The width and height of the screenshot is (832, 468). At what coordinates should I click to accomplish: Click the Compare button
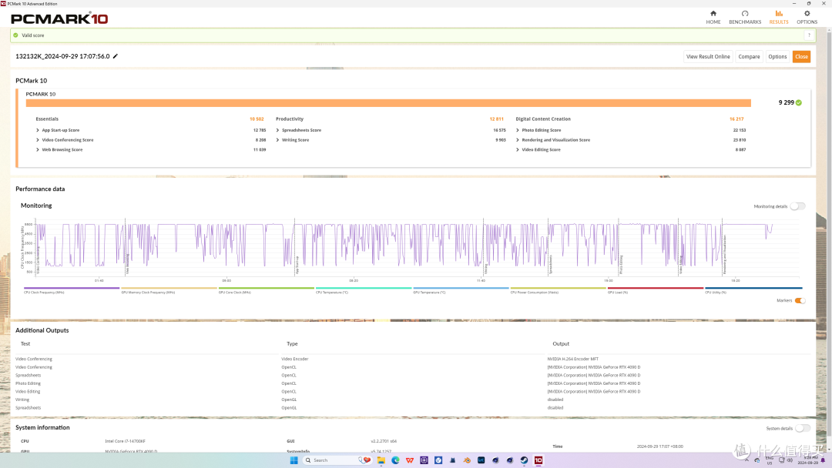pos(749,57)
